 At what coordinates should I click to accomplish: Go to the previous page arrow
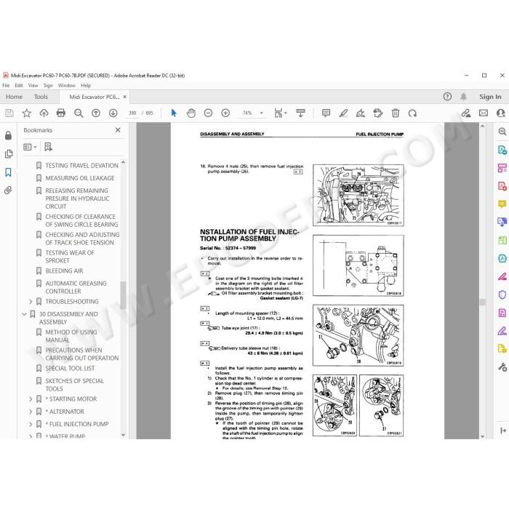(96, 113)
